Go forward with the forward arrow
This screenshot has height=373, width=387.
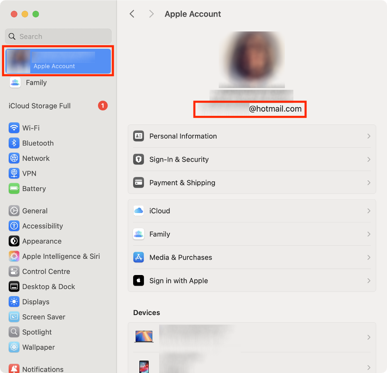(x=151, y=14)
